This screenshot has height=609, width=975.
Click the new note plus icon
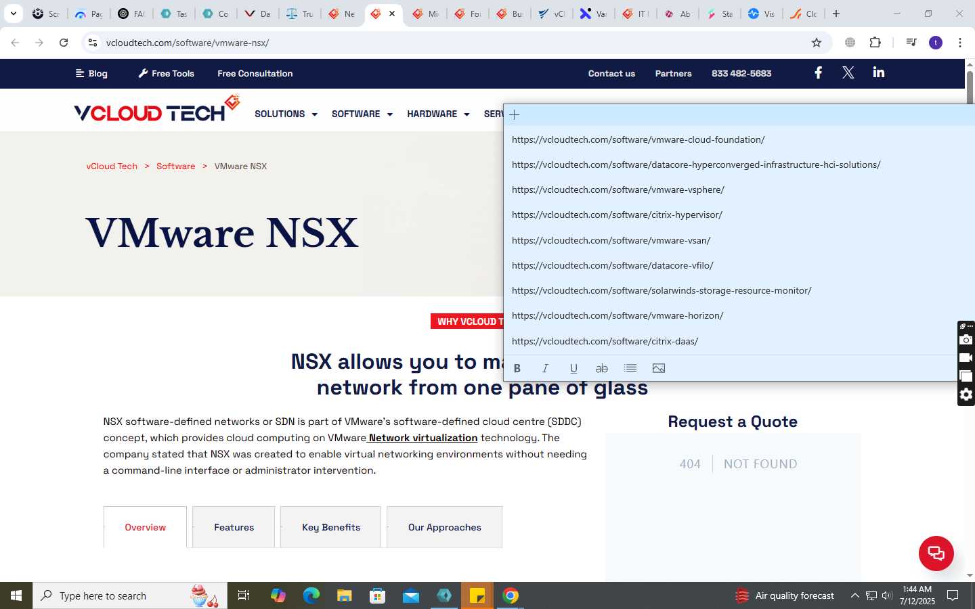point(515,114)
